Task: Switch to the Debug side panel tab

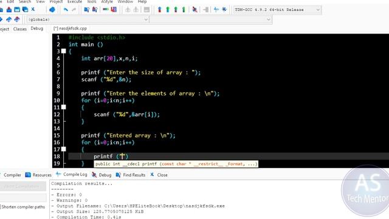Action: click(36, 29)
